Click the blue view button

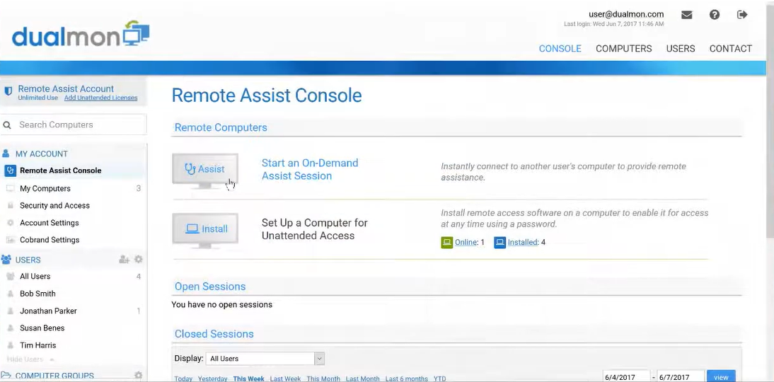721,377
